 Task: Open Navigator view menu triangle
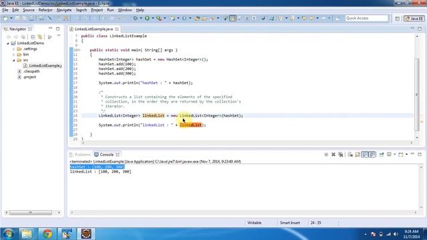click(x=59, y=35)
